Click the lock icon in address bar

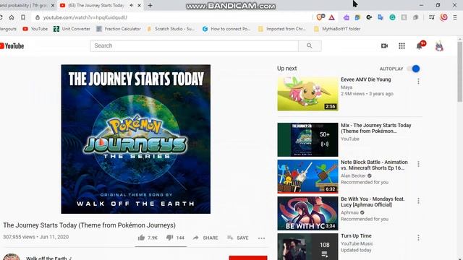click(38, 17)
